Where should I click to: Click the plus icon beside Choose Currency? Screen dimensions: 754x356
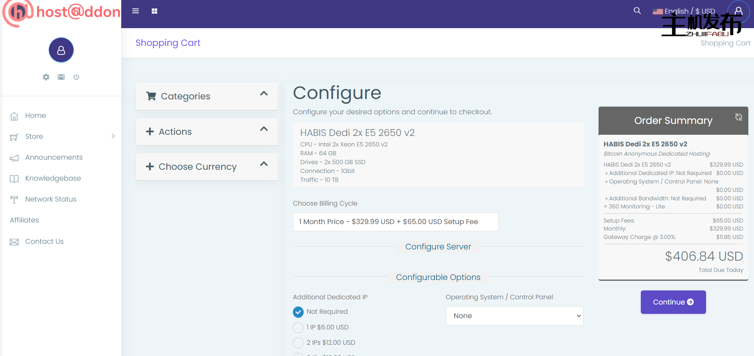[x=150, y=167]
